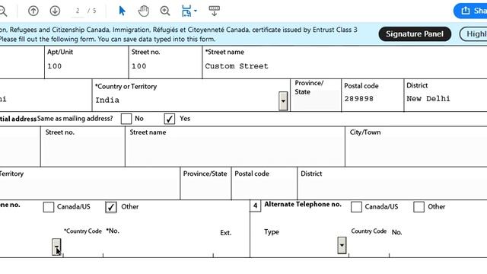Viewport: 487px width, 274px height.
Task: Click the mailing Province/State field
Action: 316,101
